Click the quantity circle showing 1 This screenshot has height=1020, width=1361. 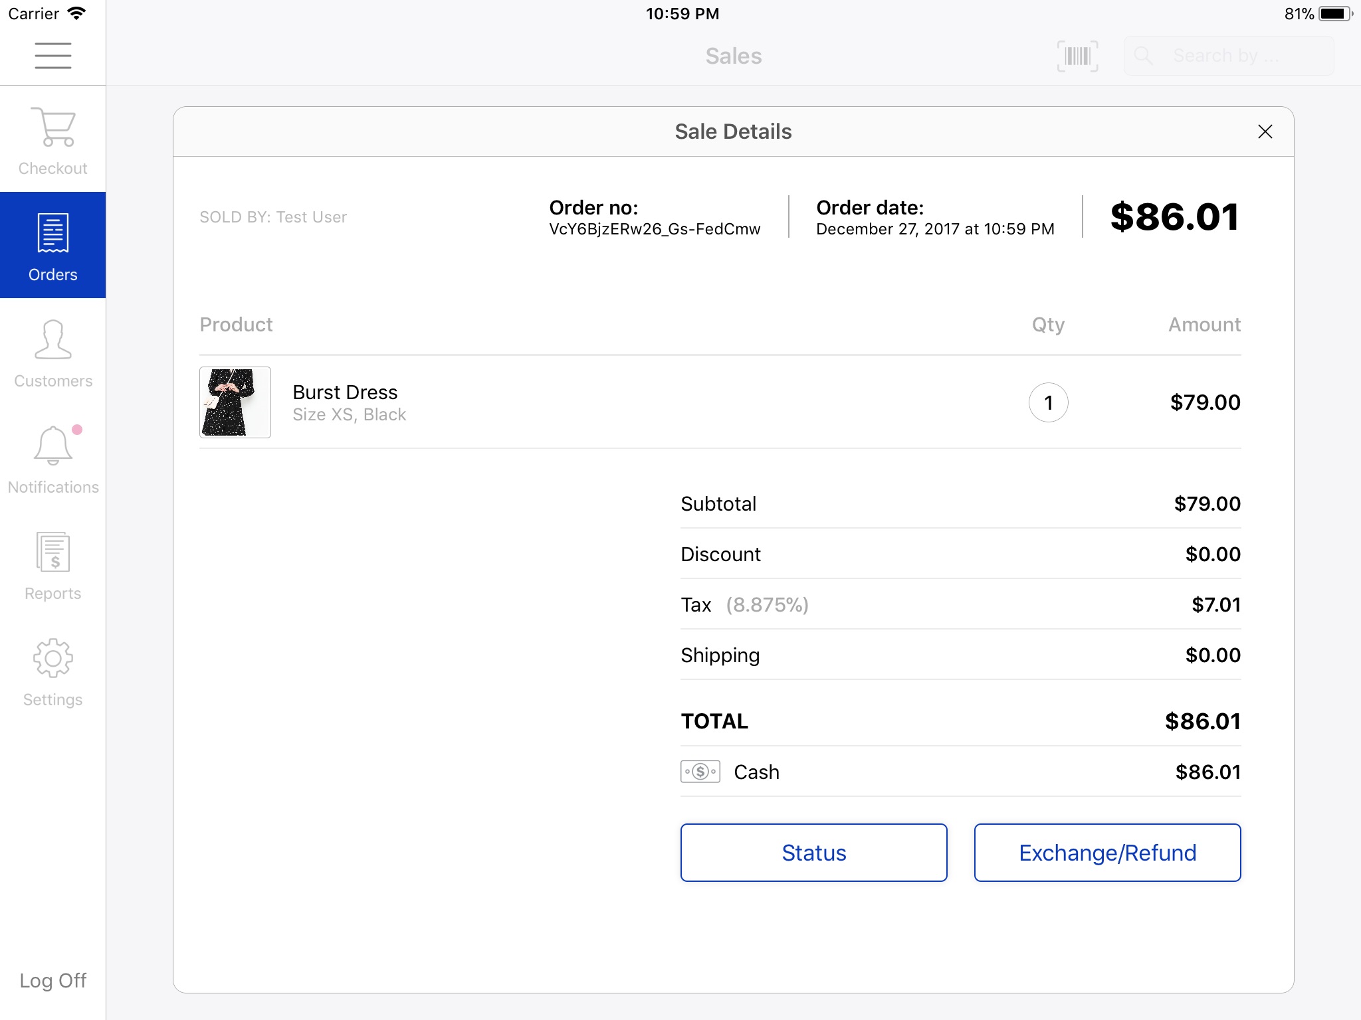pos(1047,402)
